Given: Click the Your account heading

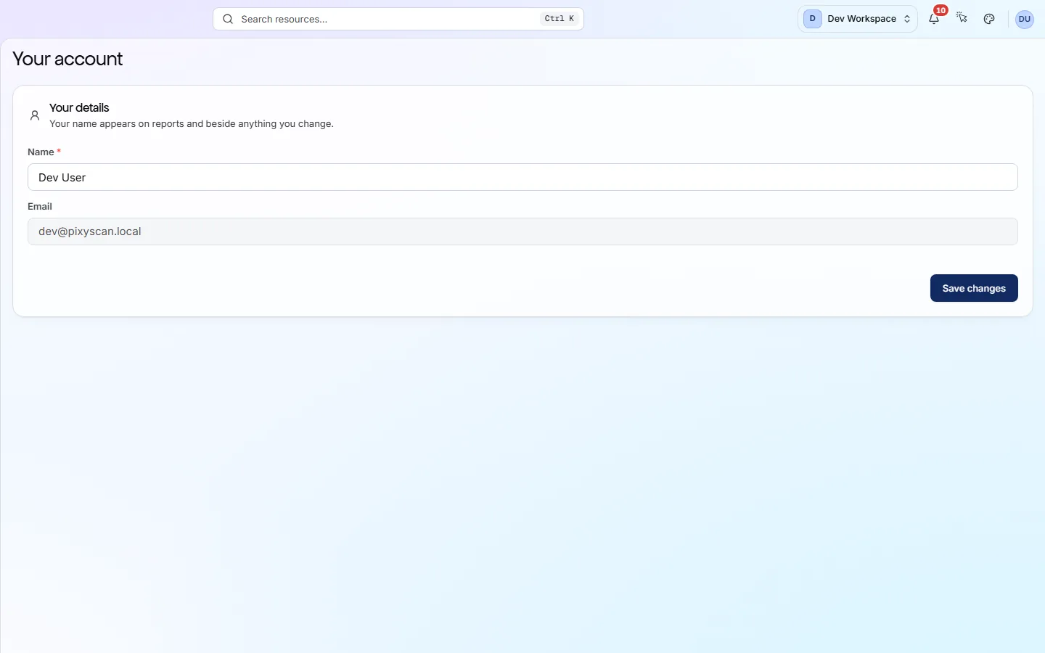Looking at the screenshot, I should 67,59.
